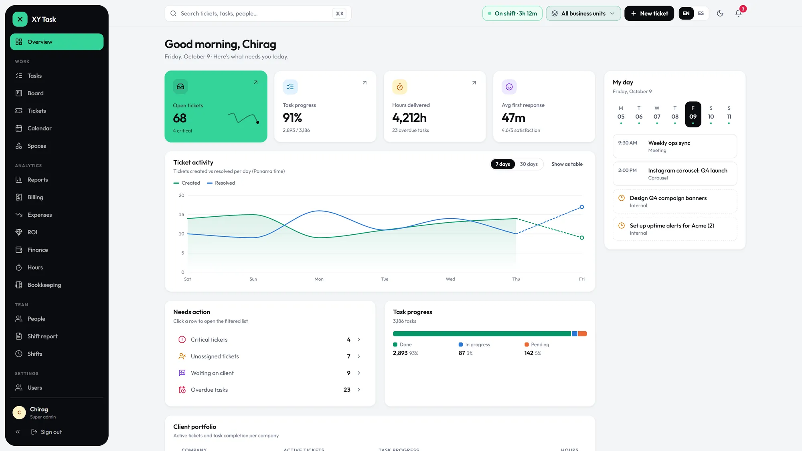This screenshot has width=802, height=451.
Task: Navigate to Shift report
Action: tap(57, 336)
